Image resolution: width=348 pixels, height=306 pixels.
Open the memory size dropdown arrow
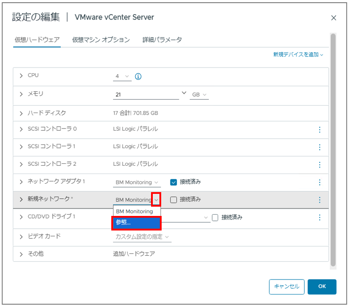pos(184,93)
